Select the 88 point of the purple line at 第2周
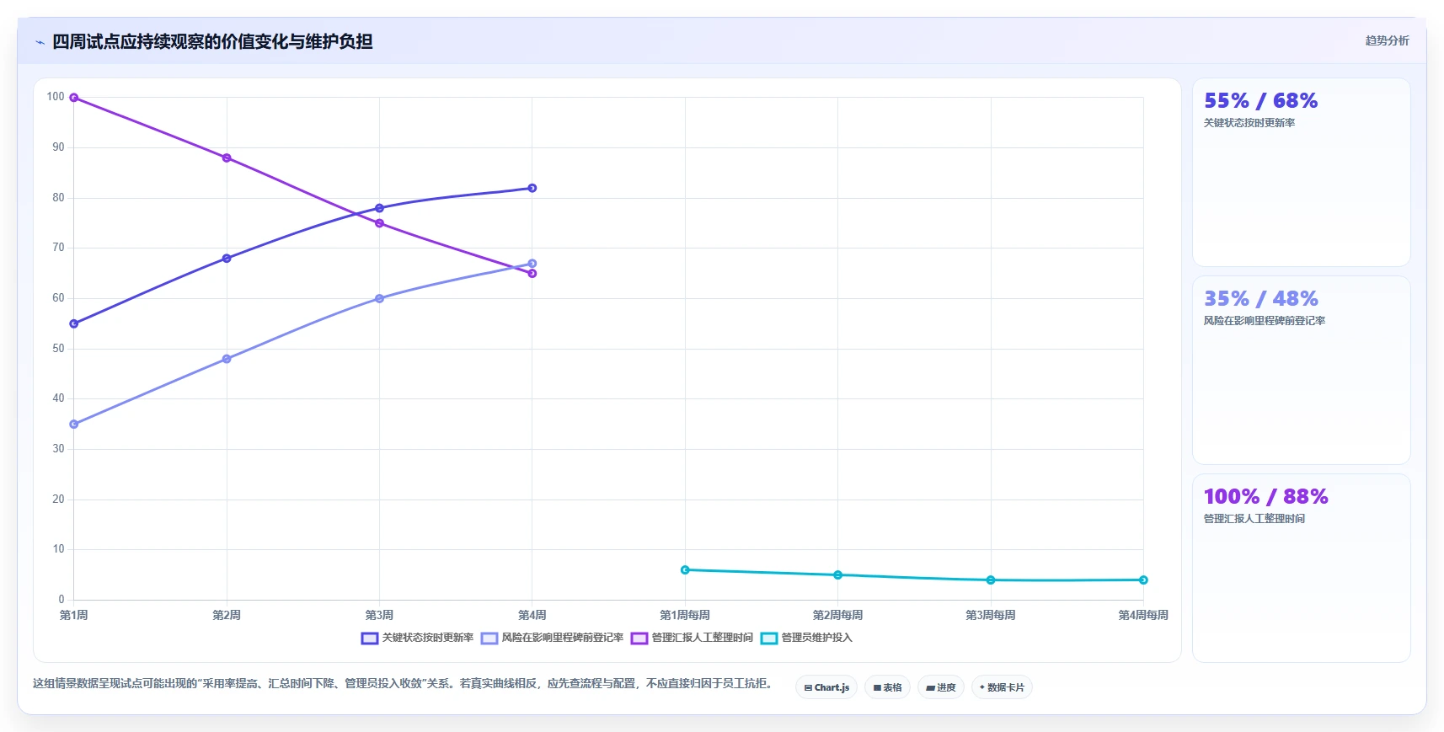 (227, 158)
